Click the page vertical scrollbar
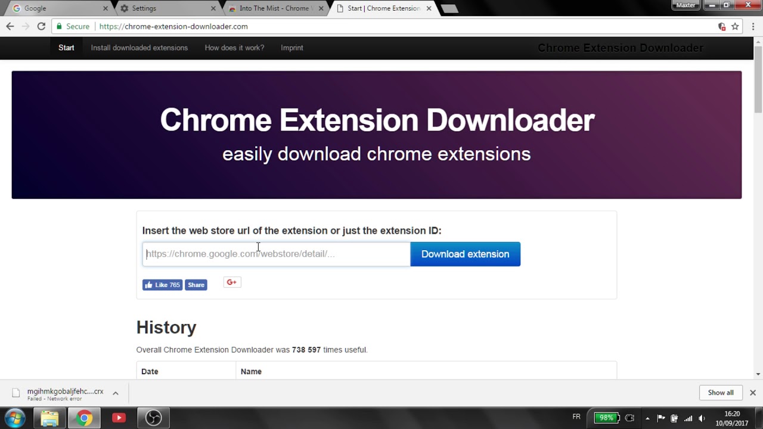The width and height of the screenshot is (763, 429). coord(758,80)
